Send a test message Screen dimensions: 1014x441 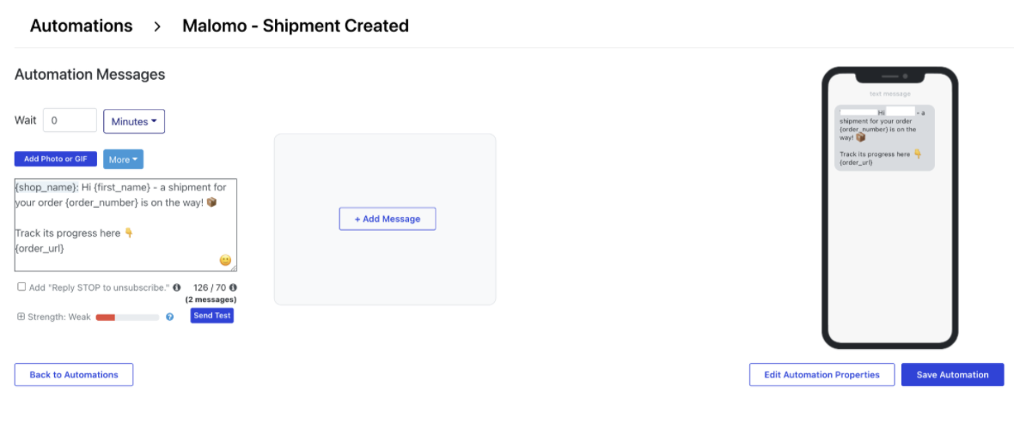click(211, 316)
